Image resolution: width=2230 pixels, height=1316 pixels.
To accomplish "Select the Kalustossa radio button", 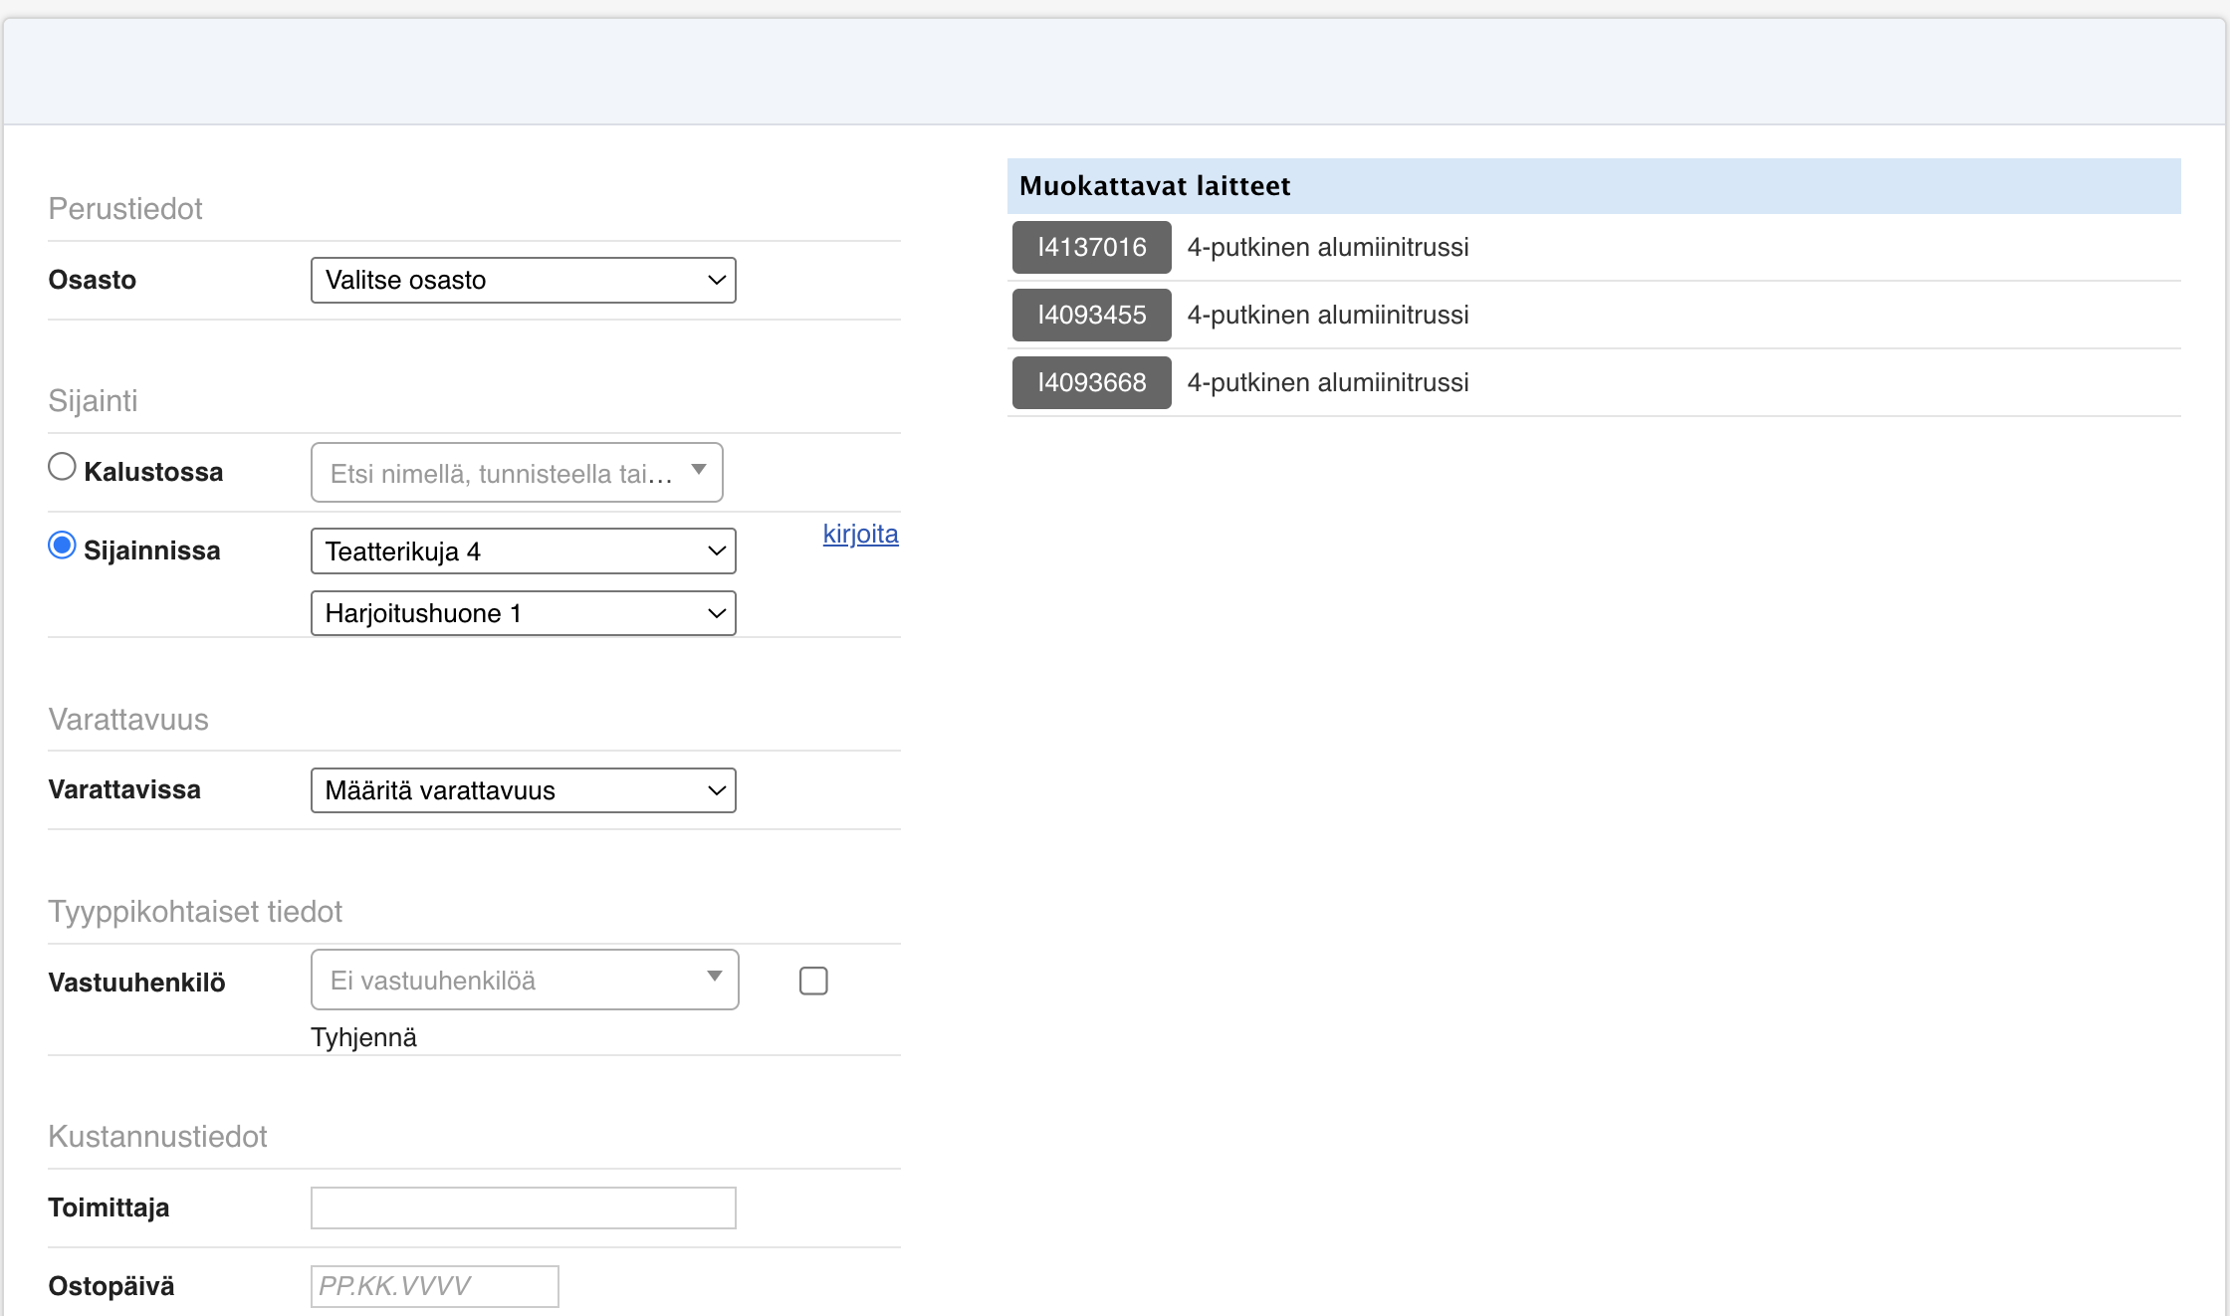I will (x=62, y=467).
